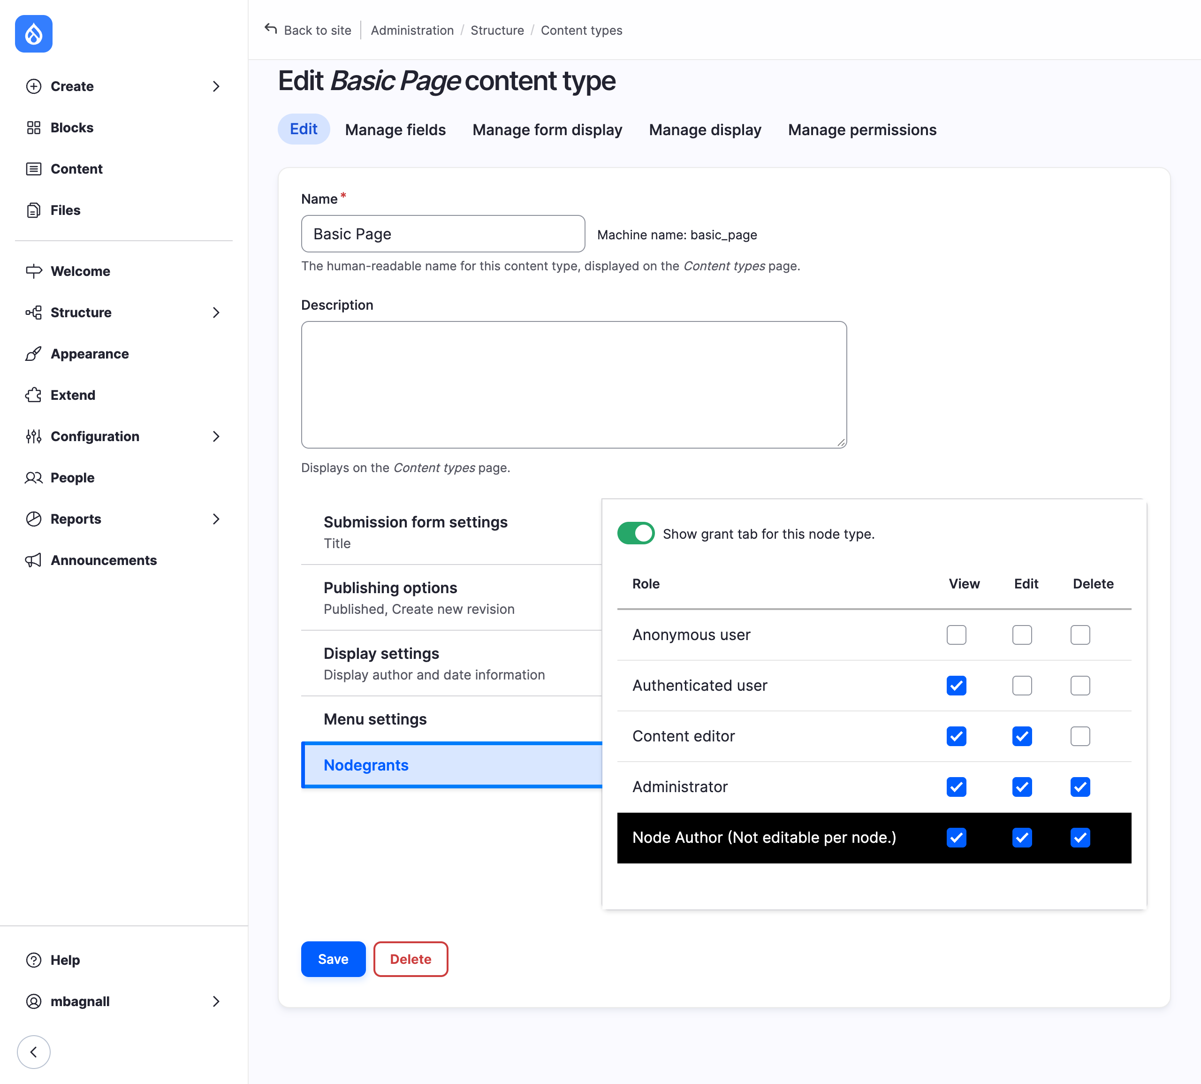Toggle Show grant tab switch
Image resolution: width=1201 pixels, height=1084 pixels.
635,533
